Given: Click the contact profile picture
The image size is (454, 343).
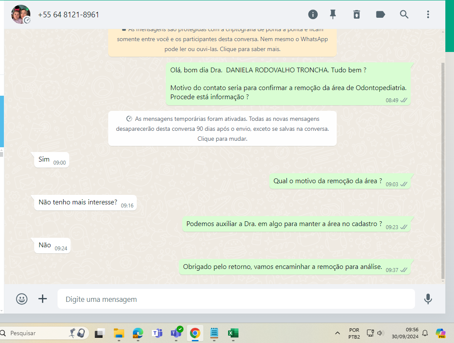Looking at the screenshot, I should [21, 14].
